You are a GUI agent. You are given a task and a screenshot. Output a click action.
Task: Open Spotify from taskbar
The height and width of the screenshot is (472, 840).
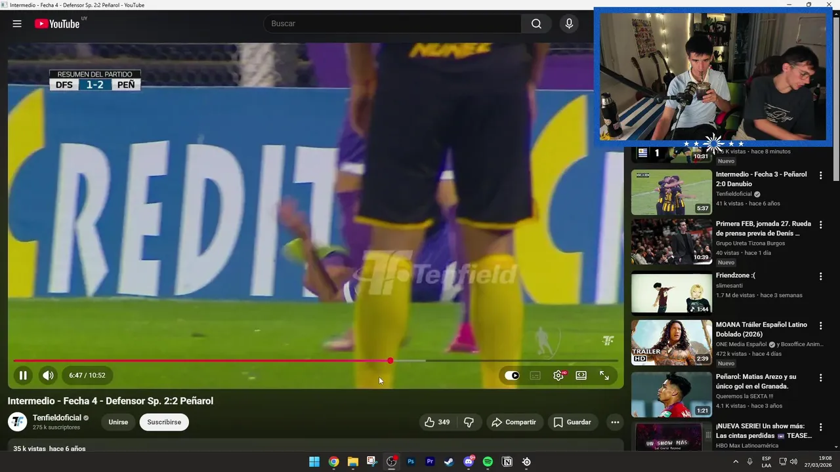(x=488, y=462)
